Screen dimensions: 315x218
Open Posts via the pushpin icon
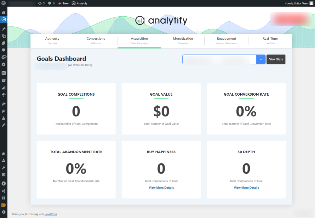[x=3, y=29]
